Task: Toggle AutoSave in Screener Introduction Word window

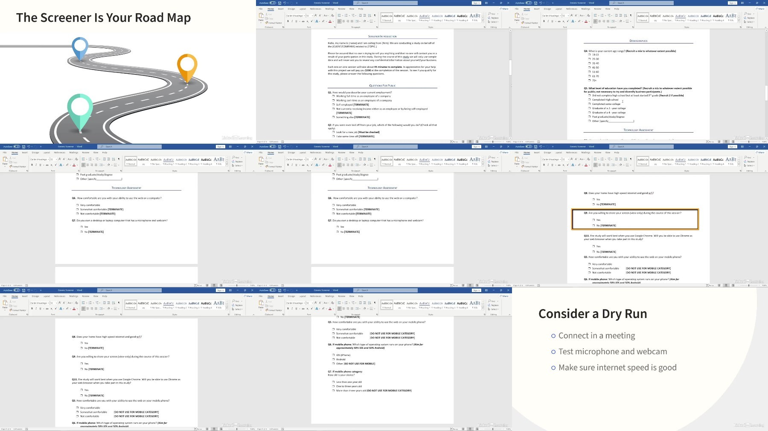Action: click(x=273, y=3)
